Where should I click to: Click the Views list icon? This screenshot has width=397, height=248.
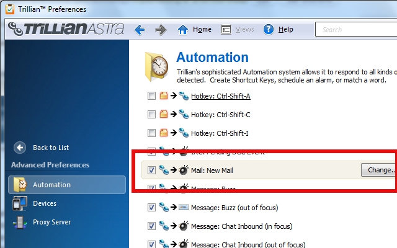coord(226,30)
